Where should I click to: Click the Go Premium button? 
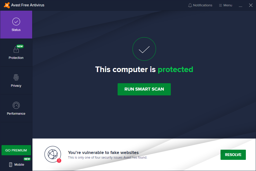point(16,150)
